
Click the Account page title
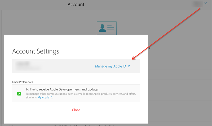[76, 5]
